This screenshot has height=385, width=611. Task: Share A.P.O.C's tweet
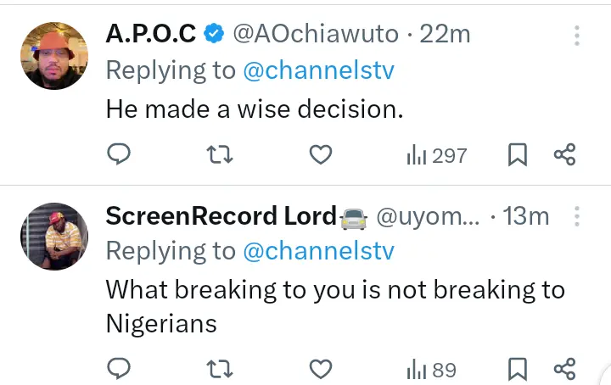point(564,154)
